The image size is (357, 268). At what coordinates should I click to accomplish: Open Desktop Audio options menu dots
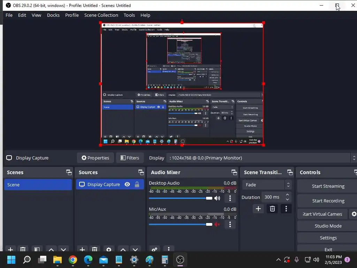coord(230,198)
